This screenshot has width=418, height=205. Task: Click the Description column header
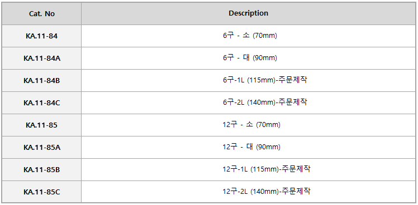(249, 13)
